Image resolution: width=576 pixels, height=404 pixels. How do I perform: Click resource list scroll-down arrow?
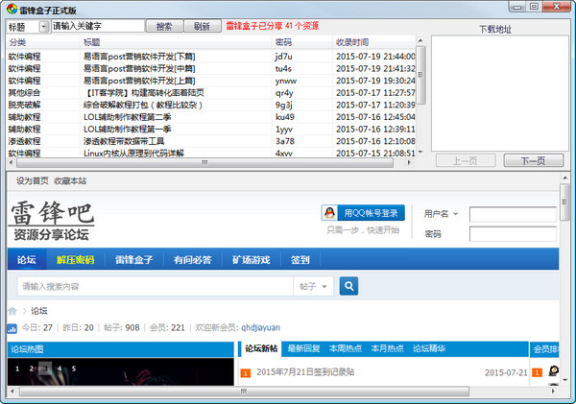point(420,152)
